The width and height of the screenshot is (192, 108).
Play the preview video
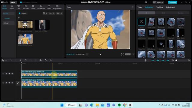pyautogui.click(x=100, y=54)
